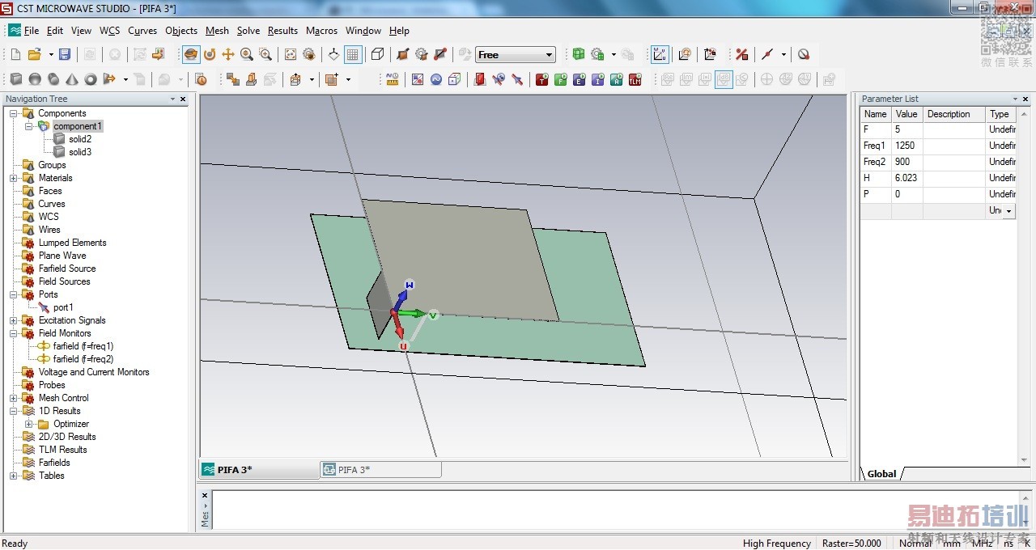The image size is (1036, 550).
Task: Select farfield (f=freq1) monitor in tree
Action: click(x=83, y=346)
